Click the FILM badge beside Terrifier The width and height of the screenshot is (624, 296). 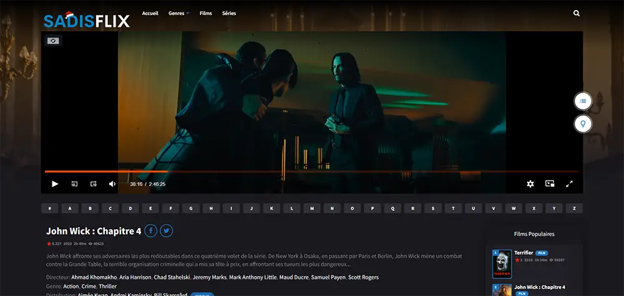point(542,253)
